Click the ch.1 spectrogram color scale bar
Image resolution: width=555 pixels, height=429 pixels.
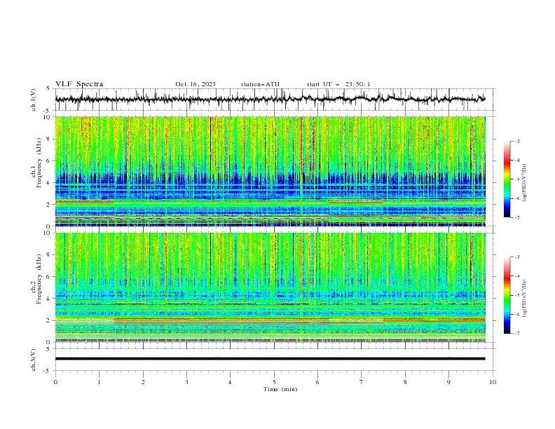(x=507, y=179)
